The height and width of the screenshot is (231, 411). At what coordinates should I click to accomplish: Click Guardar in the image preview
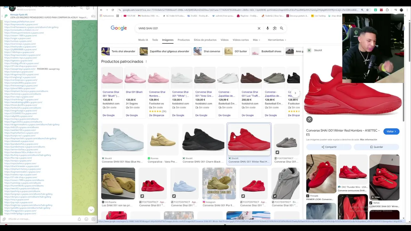376,147
